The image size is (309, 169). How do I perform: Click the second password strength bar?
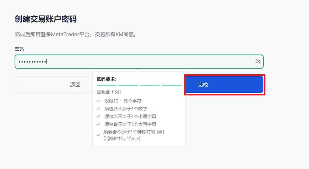tap(128, 85)
